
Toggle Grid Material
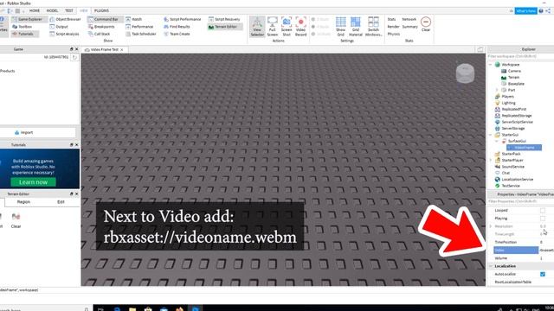[356, 27]
